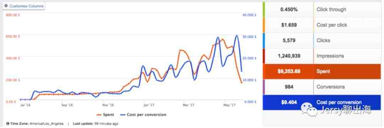
Task: Click the 10.000 $ right axis label
Action: pyautogui.click(x=249, y=80)
